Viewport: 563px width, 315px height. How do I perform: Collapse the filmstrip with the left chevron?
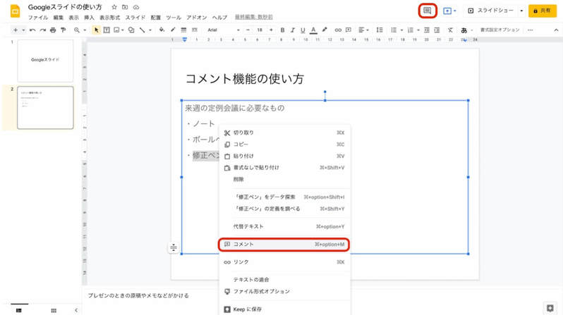click(x=76, y=310)
